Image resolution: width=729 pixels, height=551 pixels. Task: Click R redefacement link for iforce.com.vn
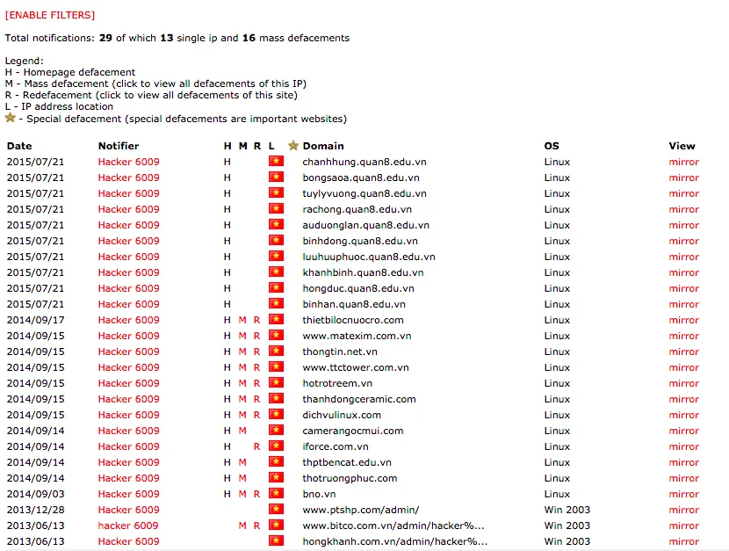256,446
